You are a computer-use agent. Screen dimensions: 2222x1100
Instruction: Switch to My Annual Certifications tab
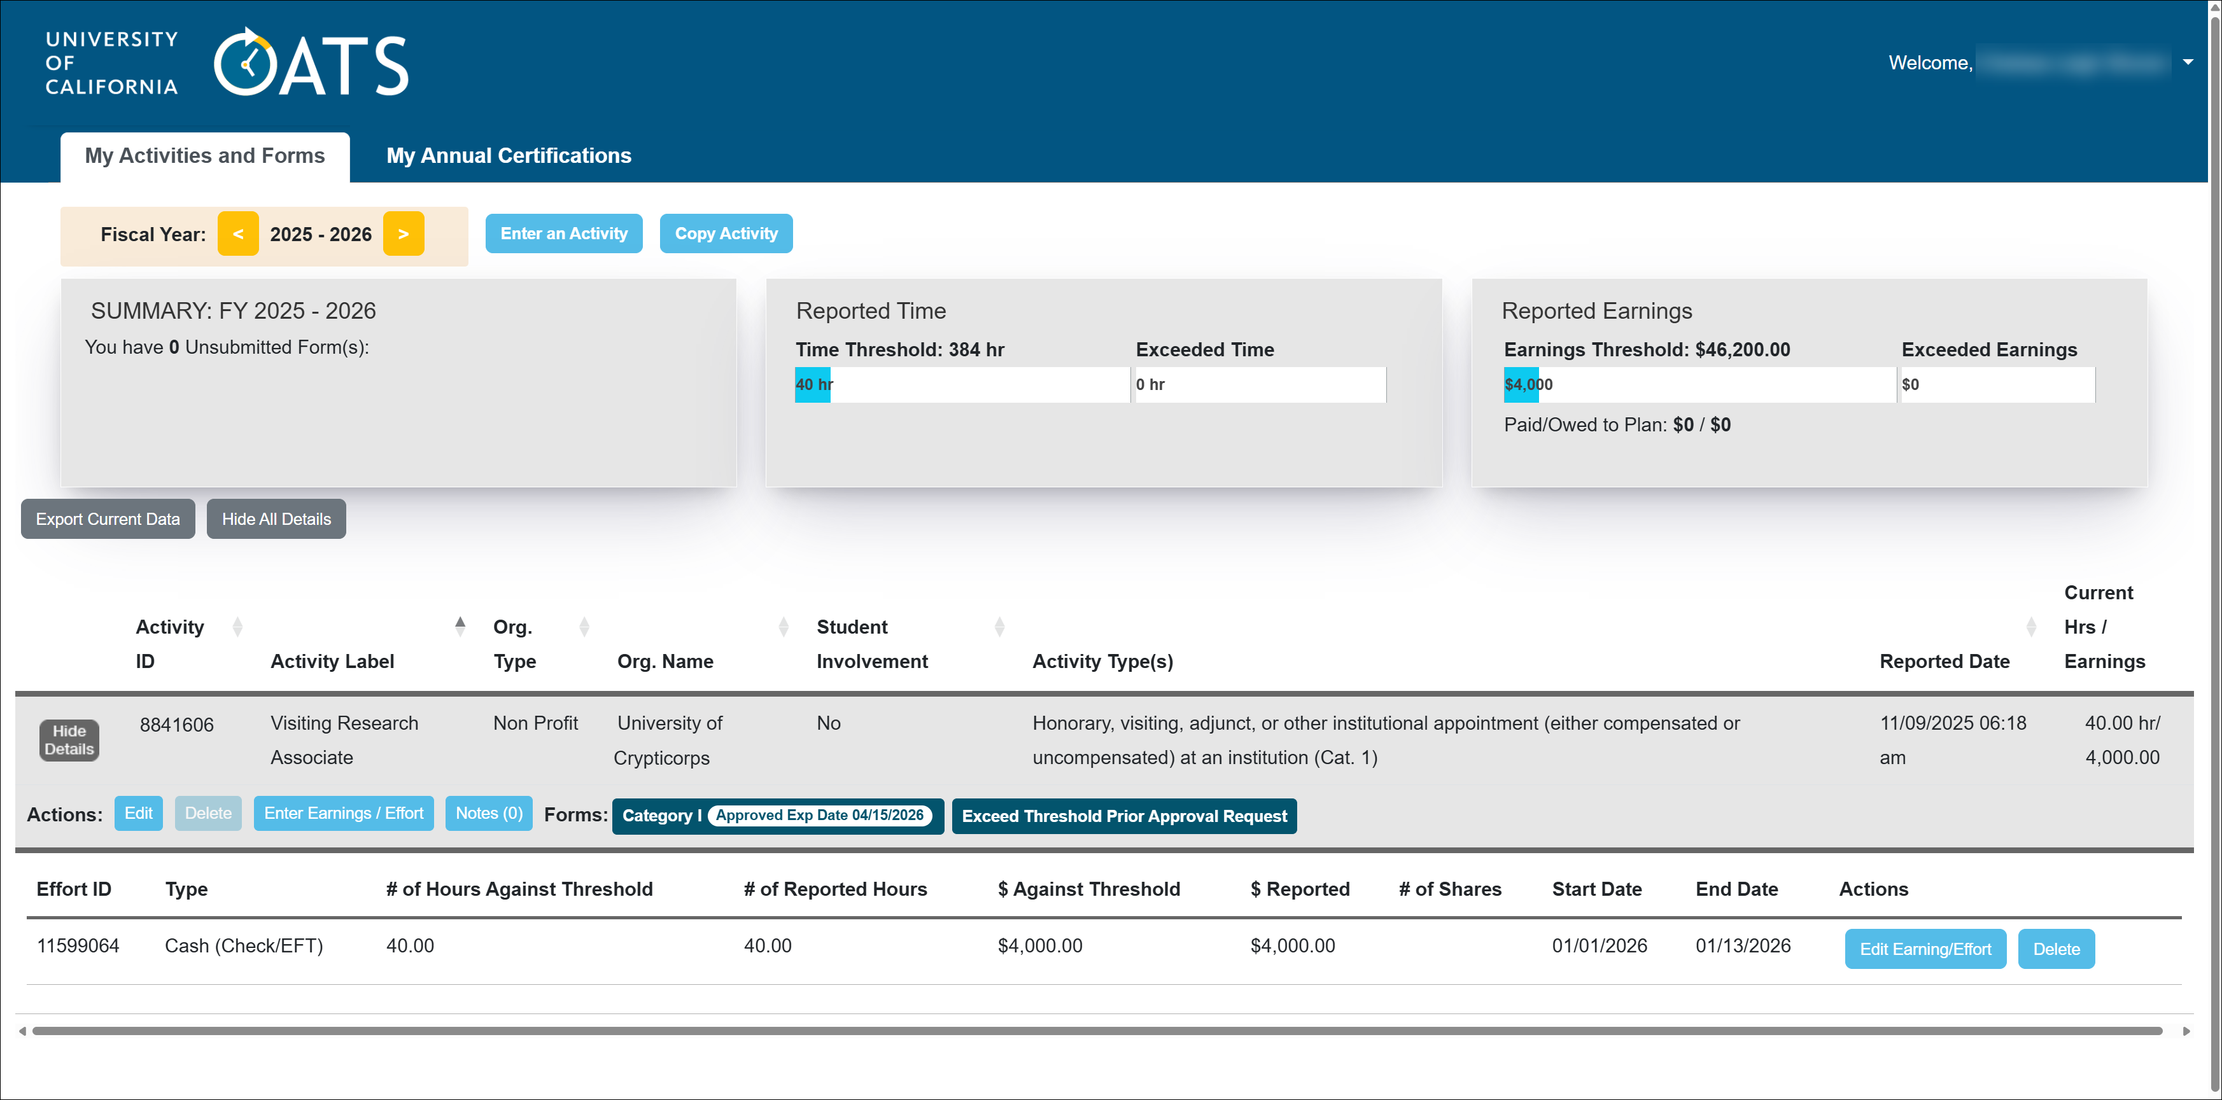(x=508, y=156)
